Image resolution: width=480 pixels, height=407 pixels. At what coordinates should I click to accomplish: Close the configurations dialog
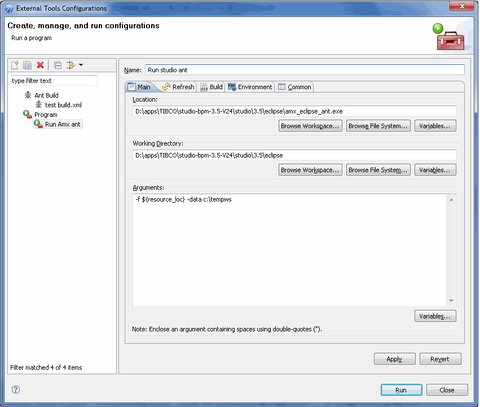(x=447, y=390)
